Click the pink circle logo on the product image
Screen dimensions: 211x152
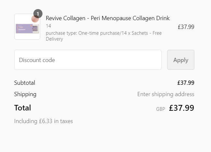click(35, 19)
